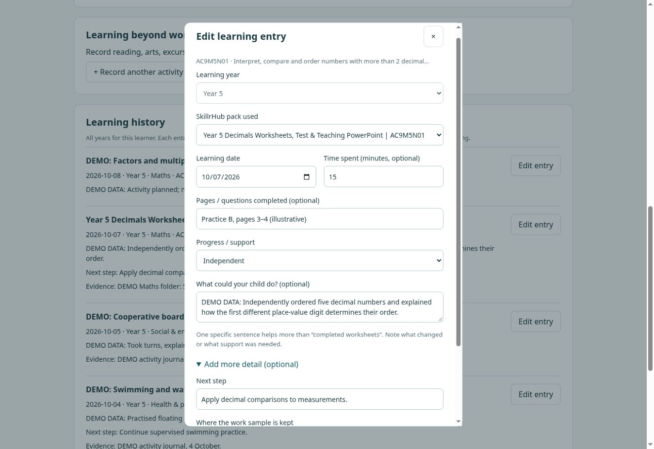
Task: Click the What could your child do textarea
Action: click(x=320, y=307)
